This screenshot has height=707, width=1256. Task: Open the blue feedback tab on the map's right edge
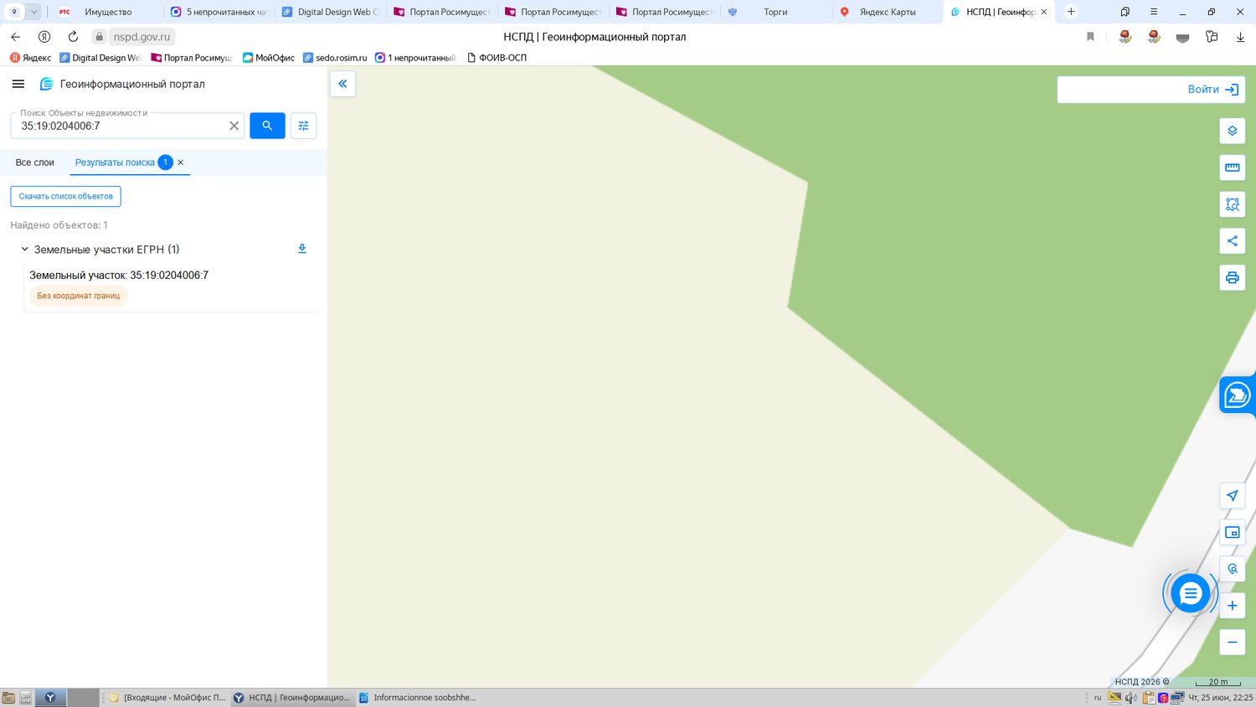1238,395
